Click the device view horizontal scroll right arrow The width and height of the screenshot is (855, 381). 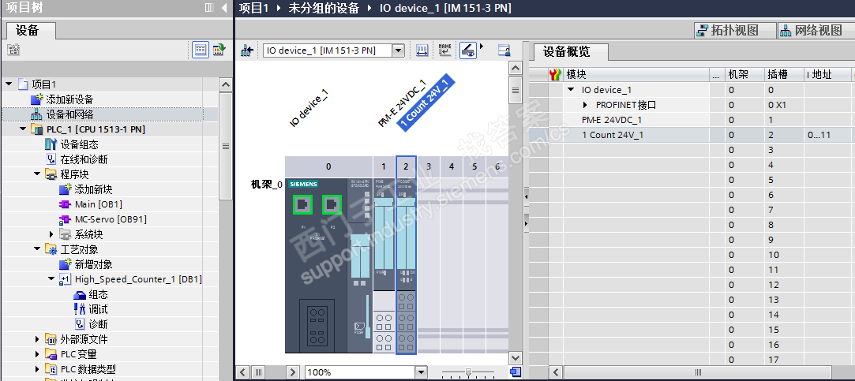pyautogui.click(x=293, y=372)
